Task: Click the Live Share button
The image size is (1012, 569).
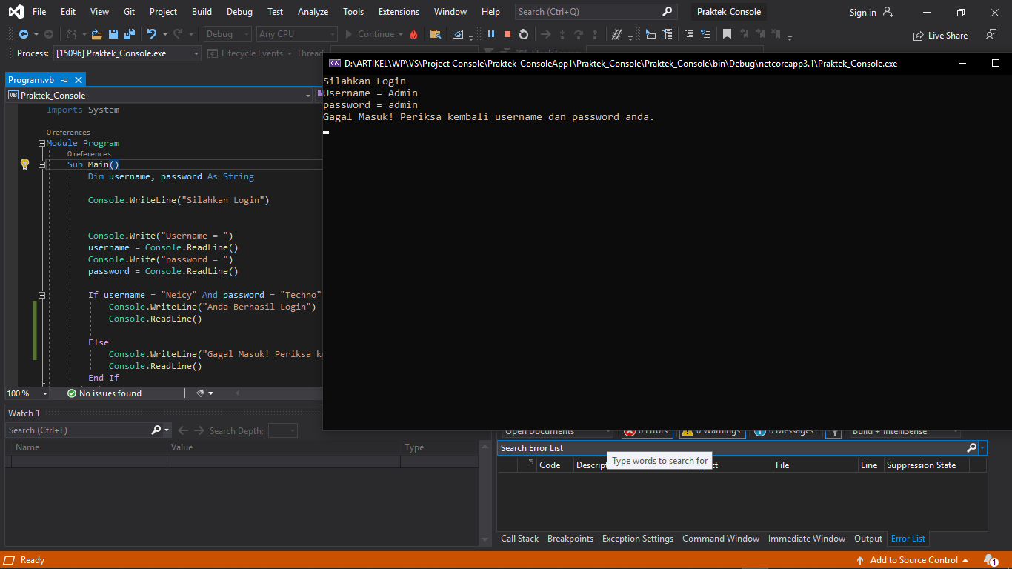Action: point(941,35)
